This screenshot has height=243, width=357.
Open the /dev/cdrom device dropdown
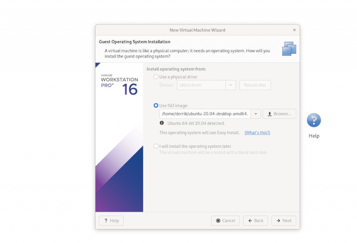(230, 85)
